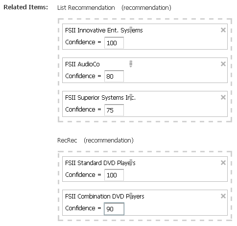Focus confidence field showing 100 for Innovative Ent. Systems
This screenshot has width=237, height=226.
coord(114,43)
